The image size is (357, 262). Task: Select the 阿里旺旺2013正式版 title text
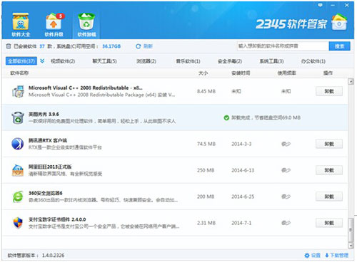tap(50, 167)
